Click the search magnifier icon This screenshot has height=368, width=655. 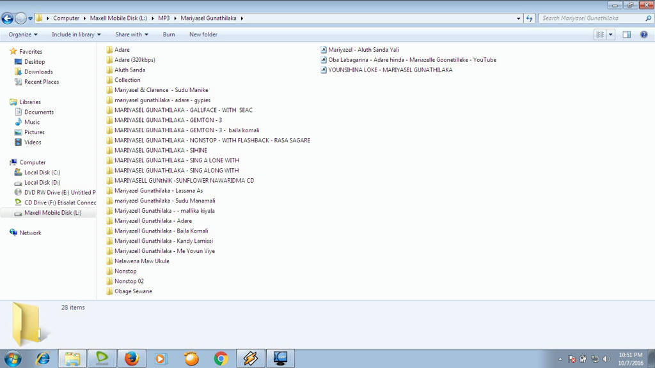pyautogui.click(x=648, y=19)
